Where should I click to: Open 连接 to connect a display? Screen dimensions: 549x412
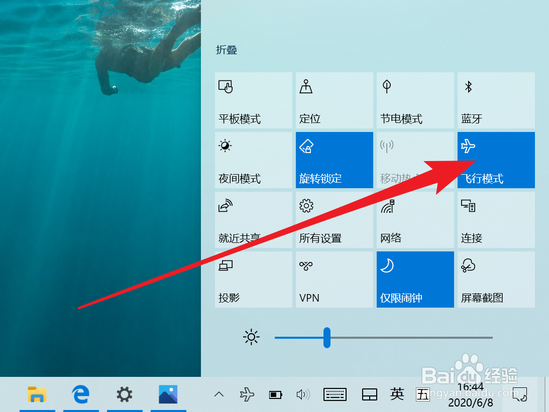coord(496,220)
